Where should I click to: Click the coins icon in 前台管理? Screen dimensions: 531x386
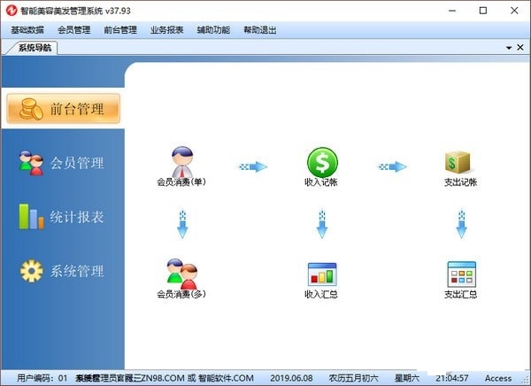pos(31,109)
